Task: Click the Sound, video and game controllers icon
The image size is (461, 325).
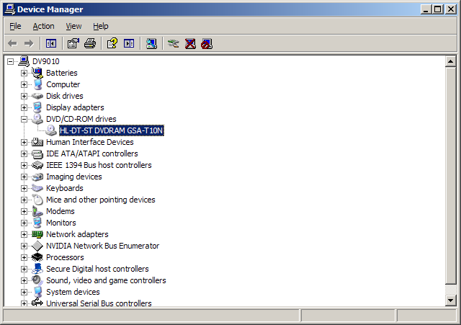Action: click(x=37, y=280)
